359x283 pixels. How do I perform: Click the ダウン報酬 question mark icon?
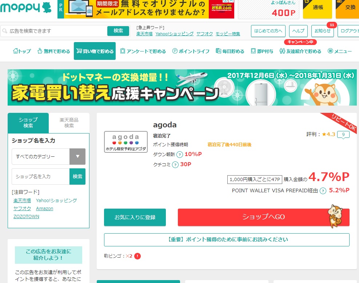(180, 155)
